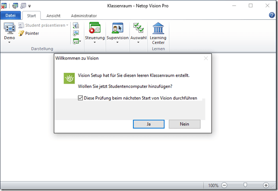Switch to the Ansicht tab

(54, 16)
